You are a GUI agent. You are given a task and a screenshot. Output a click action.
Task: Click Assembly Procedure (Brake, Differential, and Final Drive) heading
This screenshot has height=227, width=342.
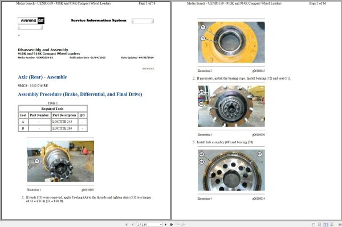point(80,94)
